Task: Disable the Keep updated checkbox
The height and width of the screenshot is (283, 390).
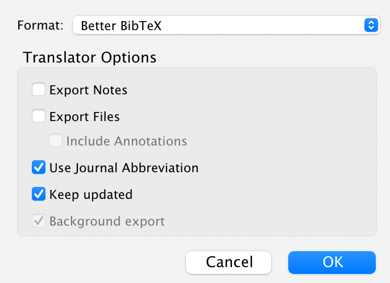Action: pos(39,194)
